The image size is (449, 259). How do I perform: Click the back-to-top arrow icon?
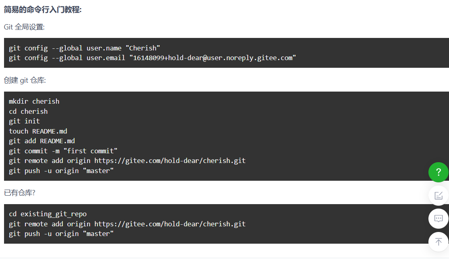tap(438, 242)
